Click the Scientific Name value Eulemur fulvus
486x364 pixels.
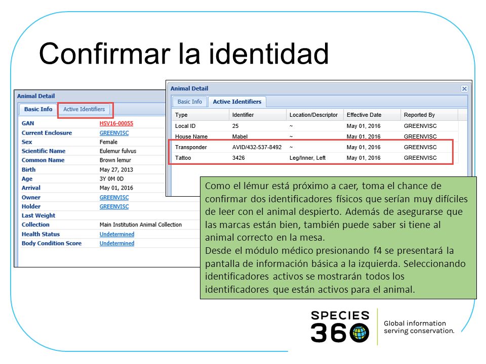pos(118,151)
